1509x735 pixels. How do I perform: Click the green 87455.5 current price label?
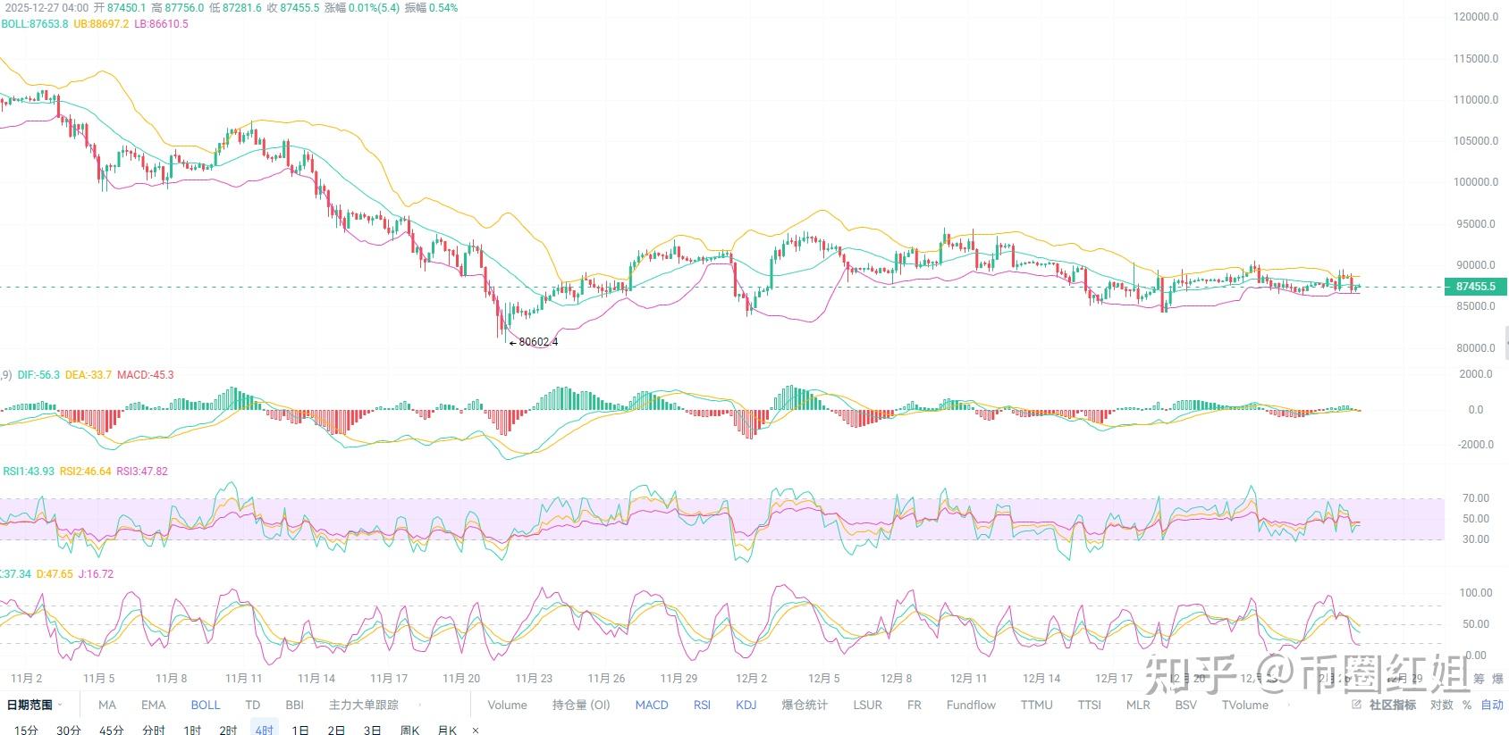pyautogui.click(x=1475, y=287)
